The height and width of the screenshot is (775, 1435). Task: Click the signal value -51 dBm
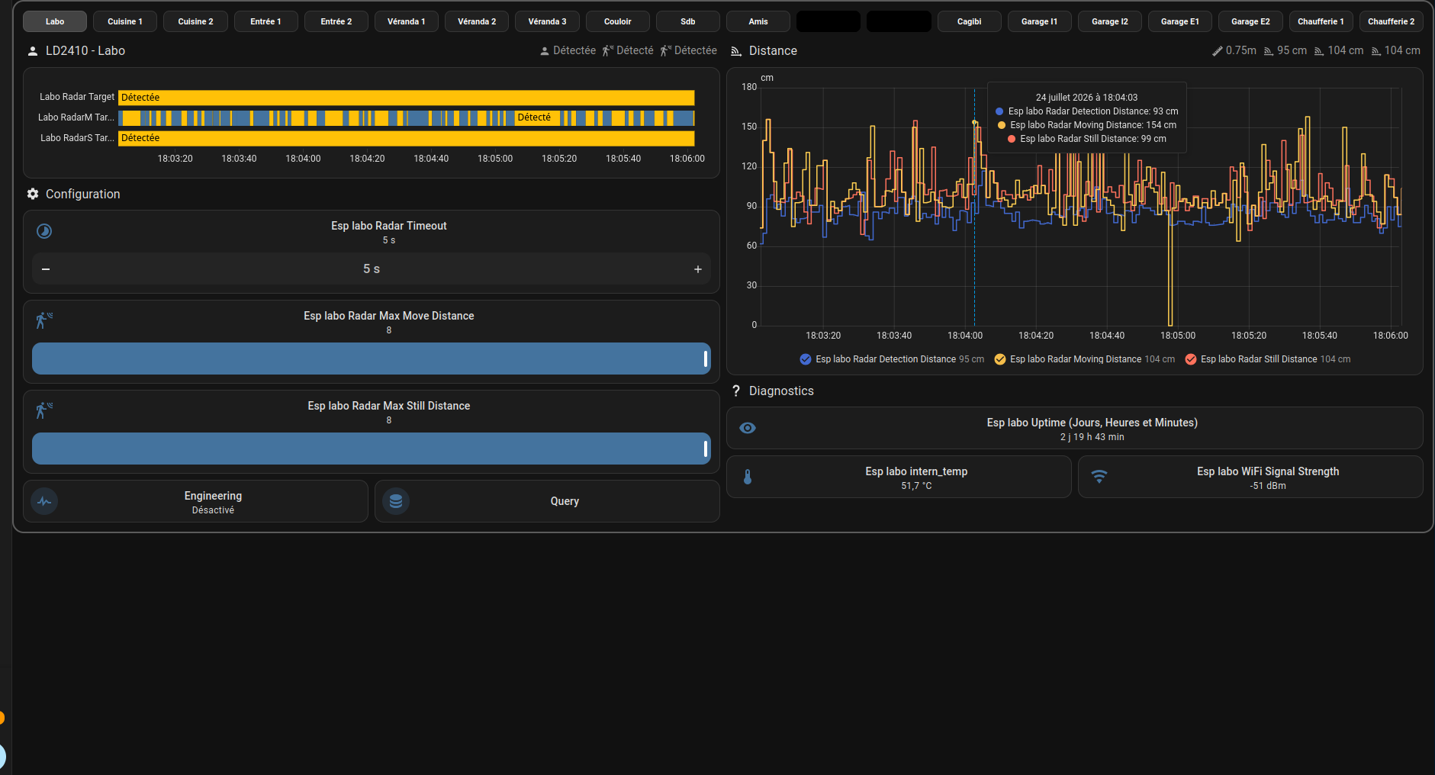tap(1268, 486)
